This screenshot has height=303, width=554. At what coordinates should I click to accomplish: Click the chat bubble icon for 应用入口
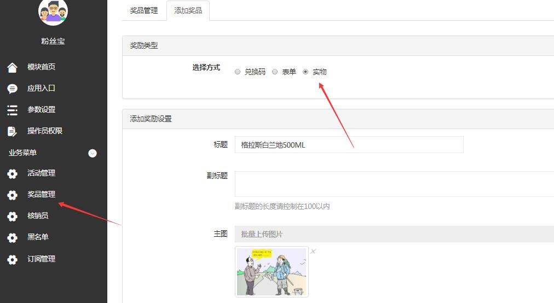coord(12,89)
